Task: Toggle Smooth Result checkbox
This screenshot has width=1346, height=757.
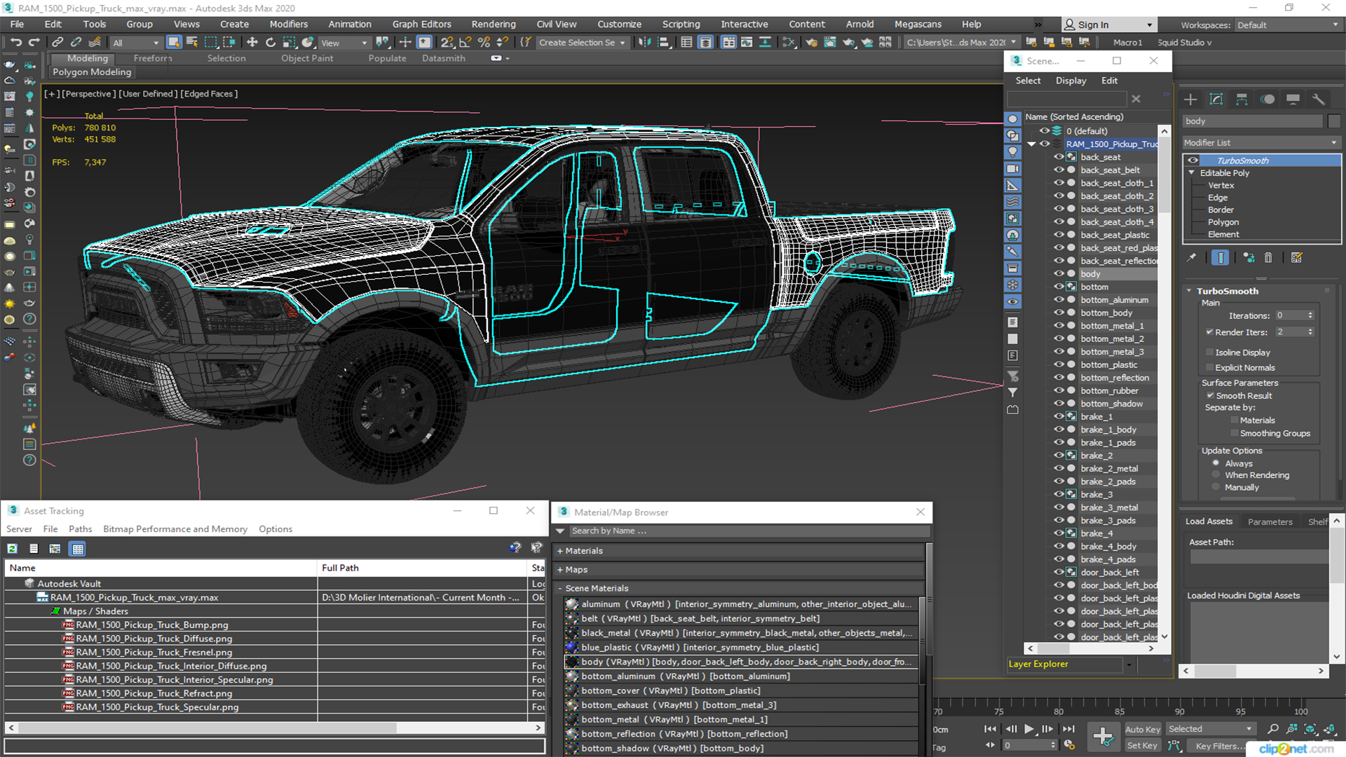Action: (1209, 395)
